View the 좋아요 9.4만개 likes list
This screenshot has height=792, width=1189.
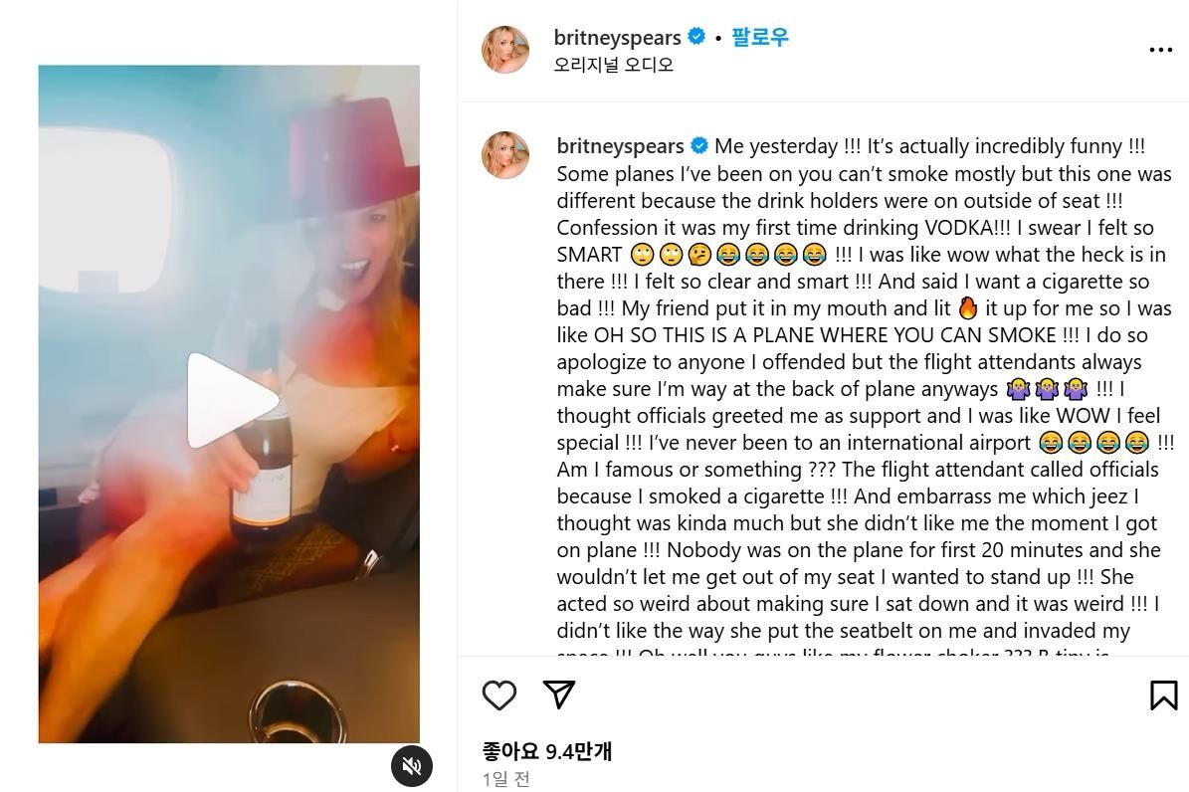tap(547, 751)
